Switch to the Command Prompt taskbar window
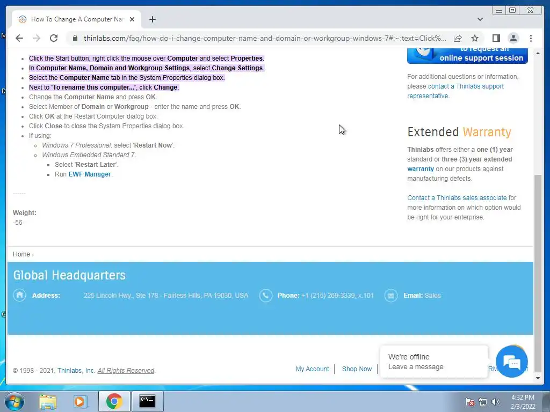The height and width of the screenshot is (412, 550). [x=147, y=401]
